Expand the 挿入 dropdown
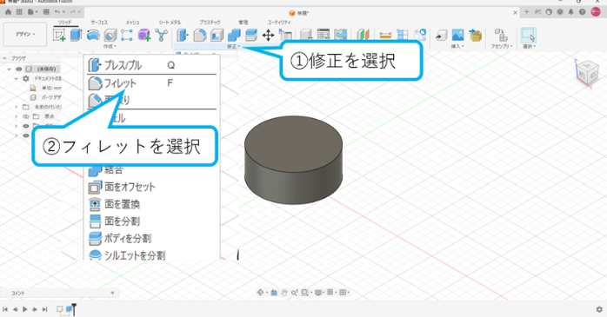This screenshot has height=317, width=607. point(457,46)
